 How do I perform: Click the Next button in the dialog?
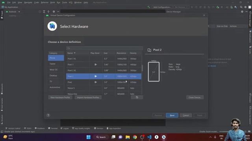tap(172, 115)
